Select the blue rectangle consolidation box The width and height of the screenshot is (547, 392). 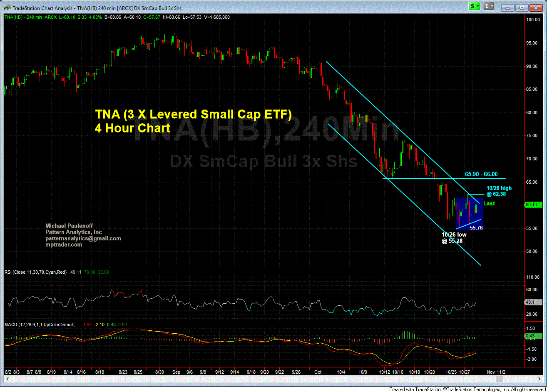(x=469, y=214)
